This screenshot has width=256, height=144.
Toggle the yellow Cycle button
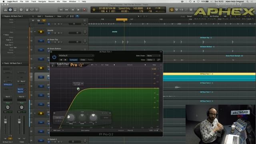tap(172, 10)
